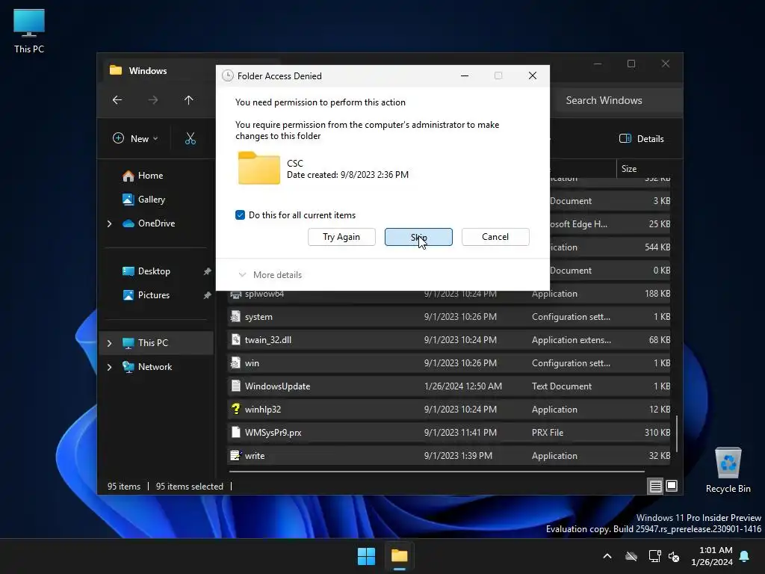Select the write application
The height and width of the screenshot is (574, 765).
449,456
